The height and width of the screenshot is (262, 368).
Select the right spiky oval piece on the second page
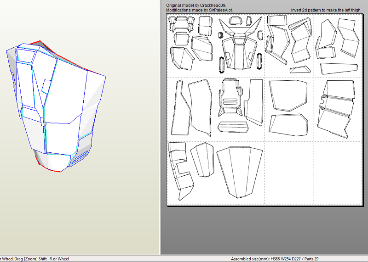coord(259,61)
